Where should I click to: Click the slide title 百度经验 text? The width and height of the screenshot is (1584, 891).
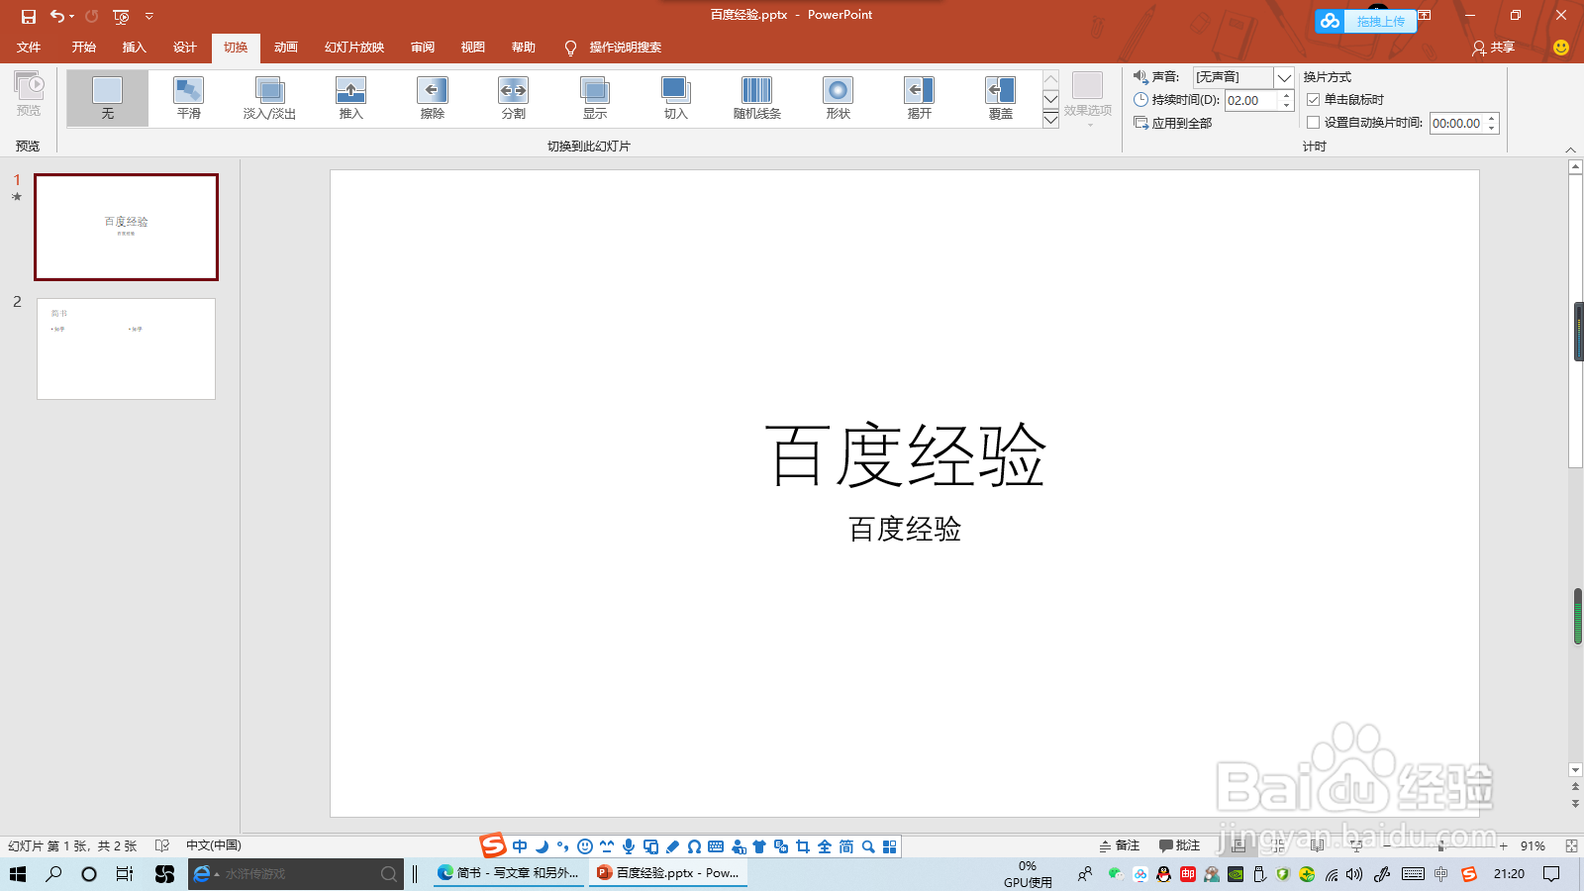coord(905,455)
